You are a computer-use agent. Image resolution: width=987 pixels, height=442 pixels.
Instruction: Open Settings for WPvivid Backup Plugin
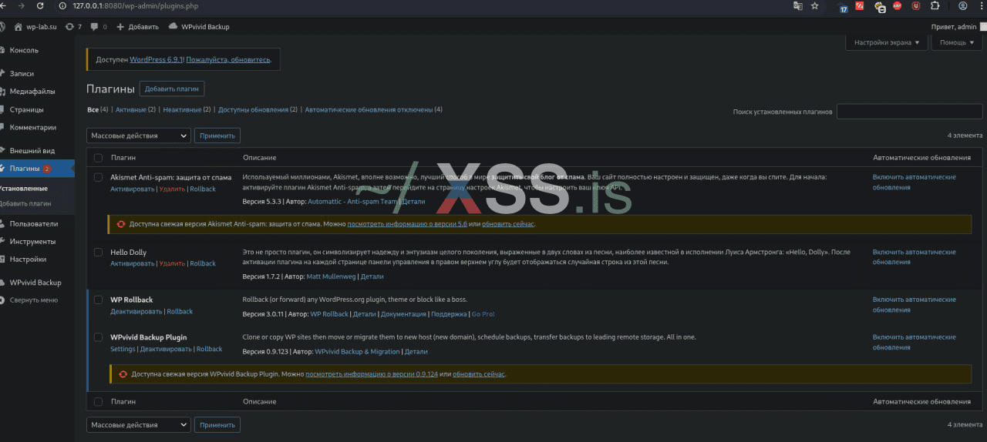123,349
